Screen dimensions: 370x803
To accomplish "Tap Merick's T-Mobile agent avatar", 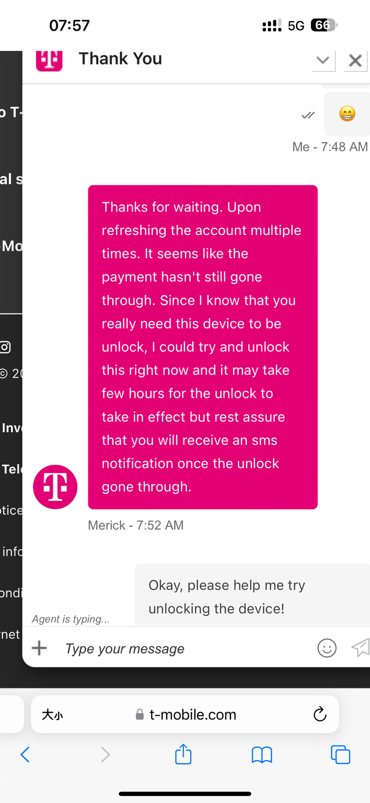I will (55, 487).
